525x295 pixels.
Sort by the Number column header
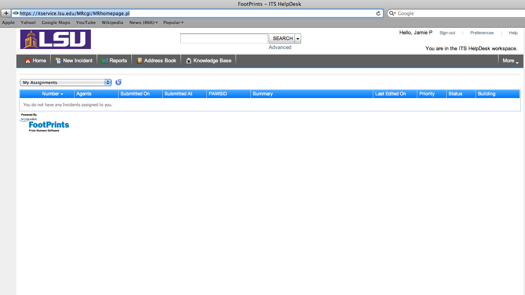(x=53, y=94)
